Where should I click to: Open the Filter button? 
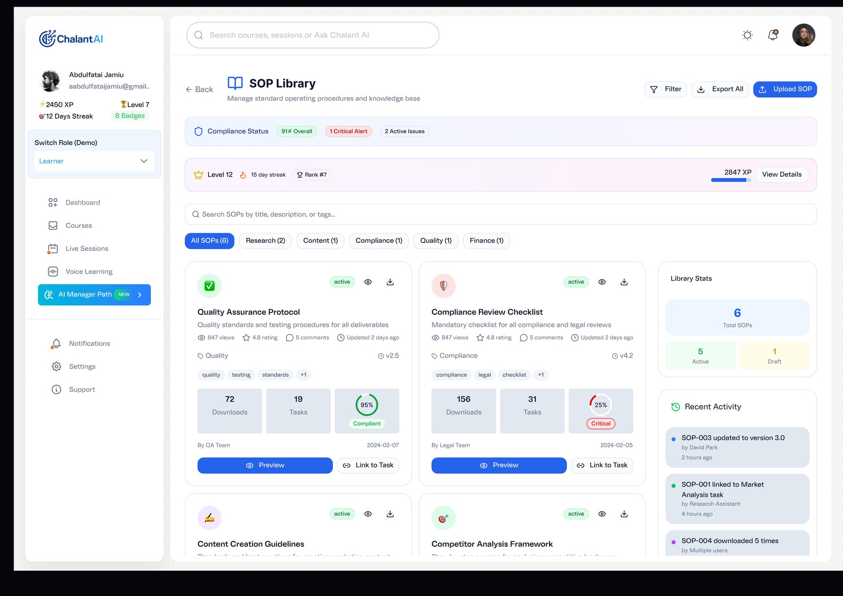point(666,89)
